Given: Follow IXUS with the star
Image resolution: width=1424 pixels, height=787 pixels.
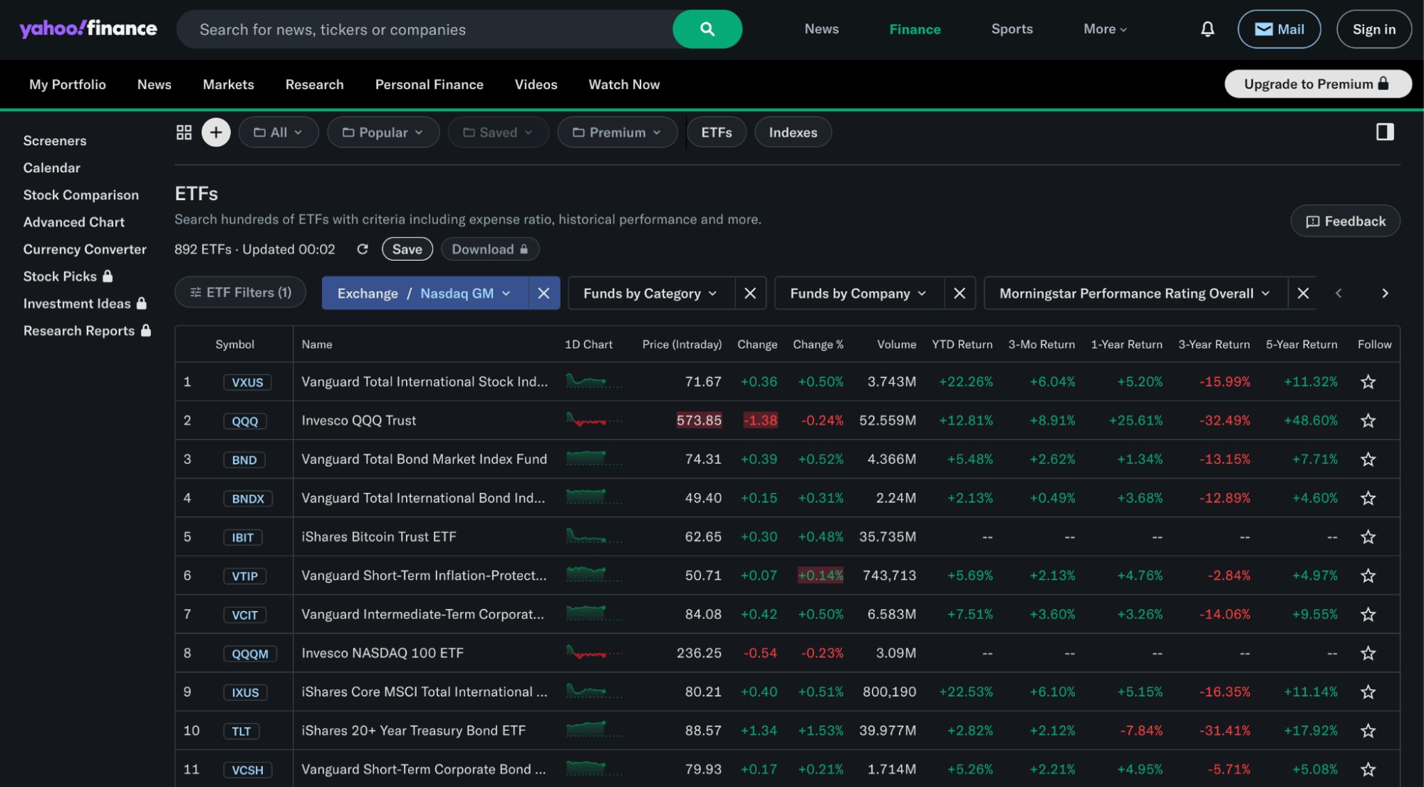Looking at the screenshot, I should click(1368, 692).
